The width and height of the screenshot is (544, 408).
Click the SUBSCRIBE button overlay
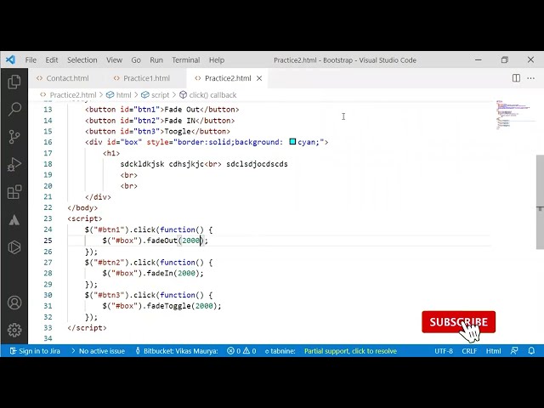click(458, 322)
